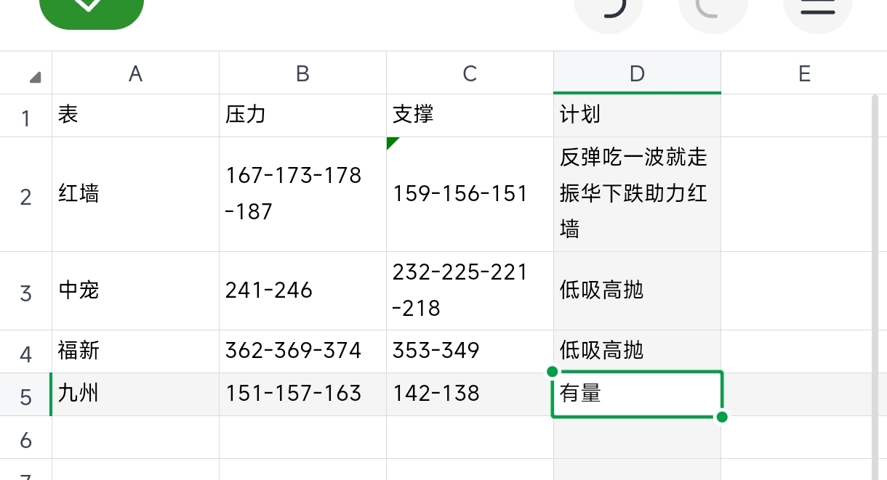
Task: Open the comment marker in cell C2
Action: (393, 143)
